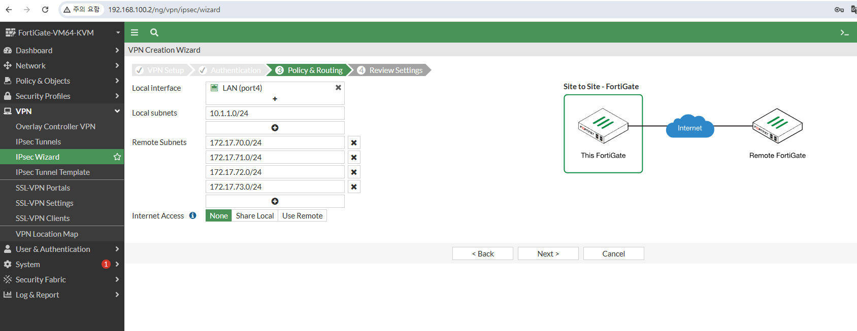
Task: Delete remote subnet 172.17.72.0/24
Action: [x=354, y=172]
